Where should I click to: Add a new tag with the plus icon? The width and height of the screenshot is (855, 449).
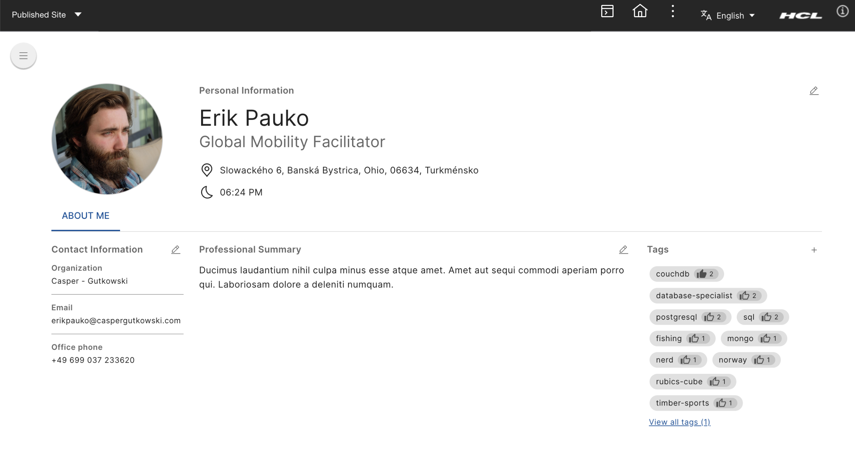[815, 250]
